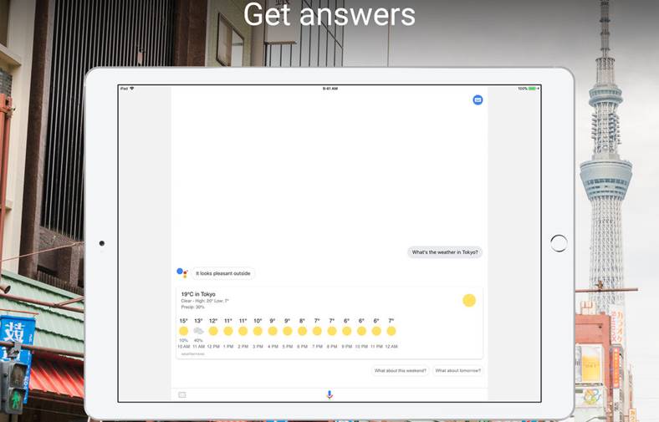Tap the blue microphone icon
This screenshot has height=422, width=659.
(329, 394)
